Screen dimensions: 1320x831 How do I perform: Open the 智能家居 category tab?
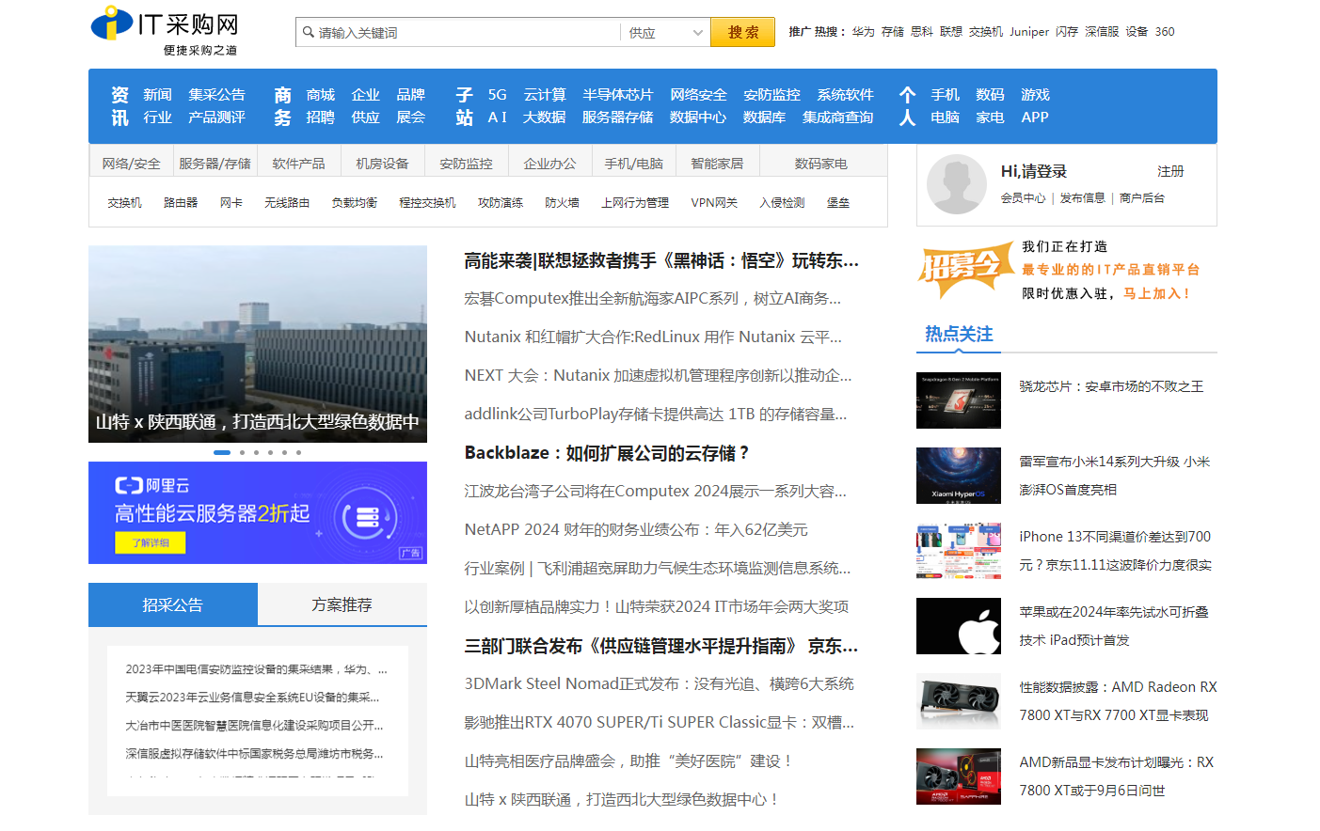tap(717, 163)
